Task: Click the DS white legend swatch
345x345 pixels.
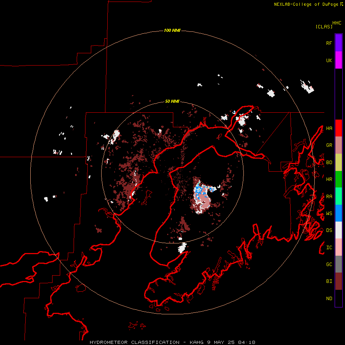Action: (x=338, y=230)
